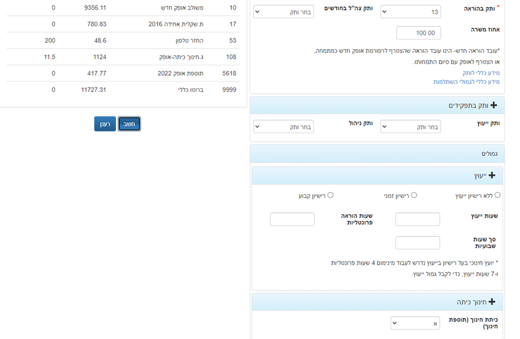Click the value 48.6
520x339 pixels.
coord(100,40)
